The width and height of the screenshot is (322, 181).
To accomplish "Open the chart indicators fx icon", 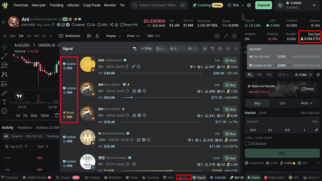I will pyautogui.click(x=97, y=36).
